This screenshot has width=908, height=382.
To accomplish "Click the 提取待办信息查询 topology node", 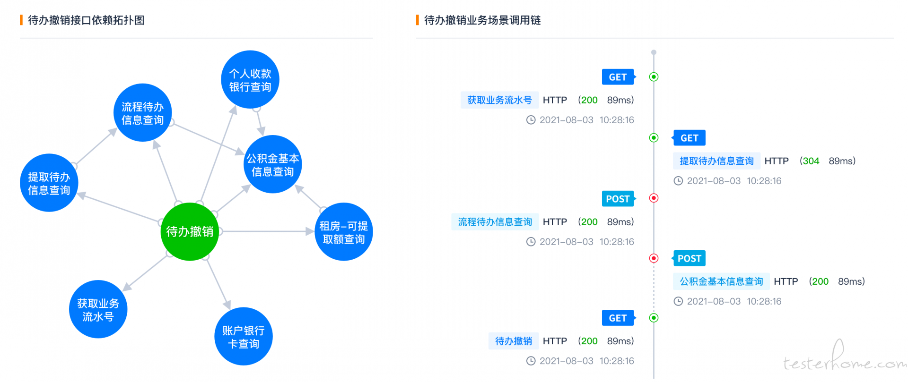I will 49,183.
